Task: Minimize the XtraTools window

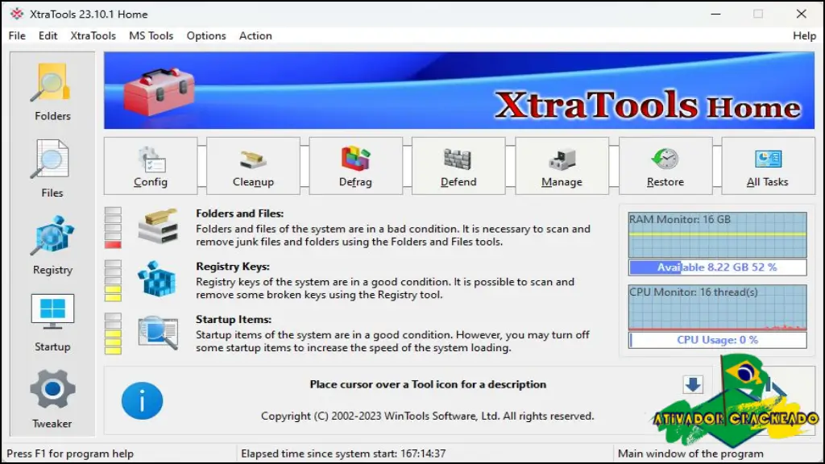Action: pyautogui.click(x=715, y=14)
